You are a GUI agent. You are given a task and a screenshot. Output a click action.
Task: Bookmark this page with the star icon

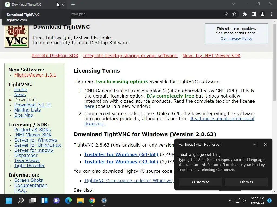234,14
